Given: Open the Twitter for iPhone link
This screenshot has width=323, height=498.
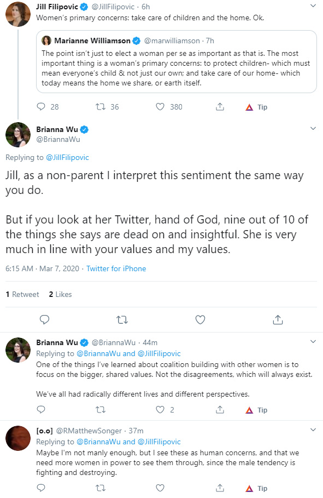Looking at the screenshot, I should 116,268.
